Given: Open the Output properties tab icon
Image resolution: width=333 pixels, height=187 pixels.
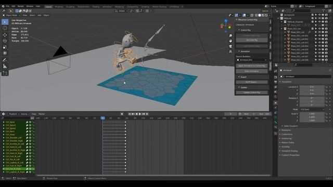Looking at the screenshot, I should 276,82.
